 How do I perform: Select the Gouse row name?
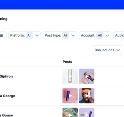[x=7, y=115]
